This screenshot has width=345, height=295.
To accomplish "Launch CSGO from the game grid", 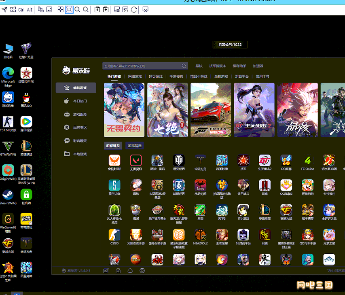I will pos(114,237).
